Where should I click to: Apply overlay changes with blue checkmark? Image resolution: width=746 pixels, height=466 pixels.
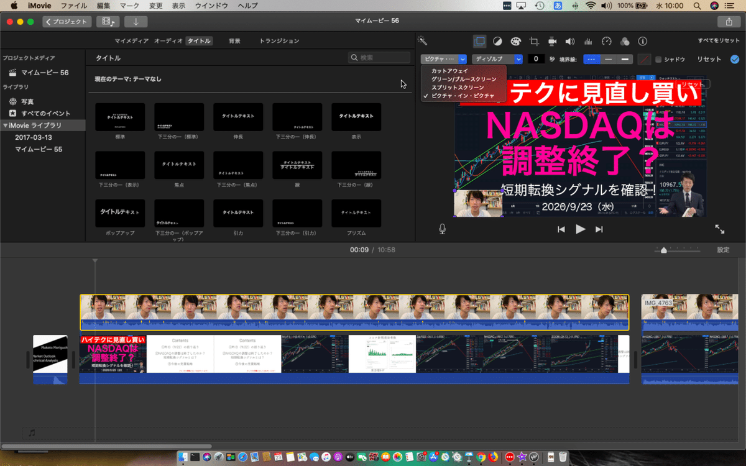click(x=735, y=59)
